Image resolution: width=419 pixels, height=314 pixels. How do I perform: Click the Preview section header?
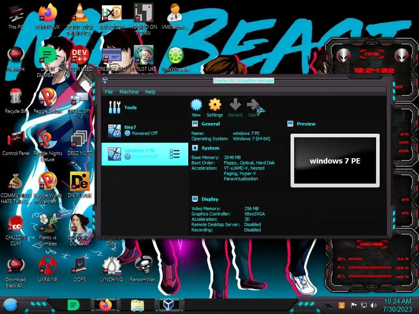click(306, 124)
